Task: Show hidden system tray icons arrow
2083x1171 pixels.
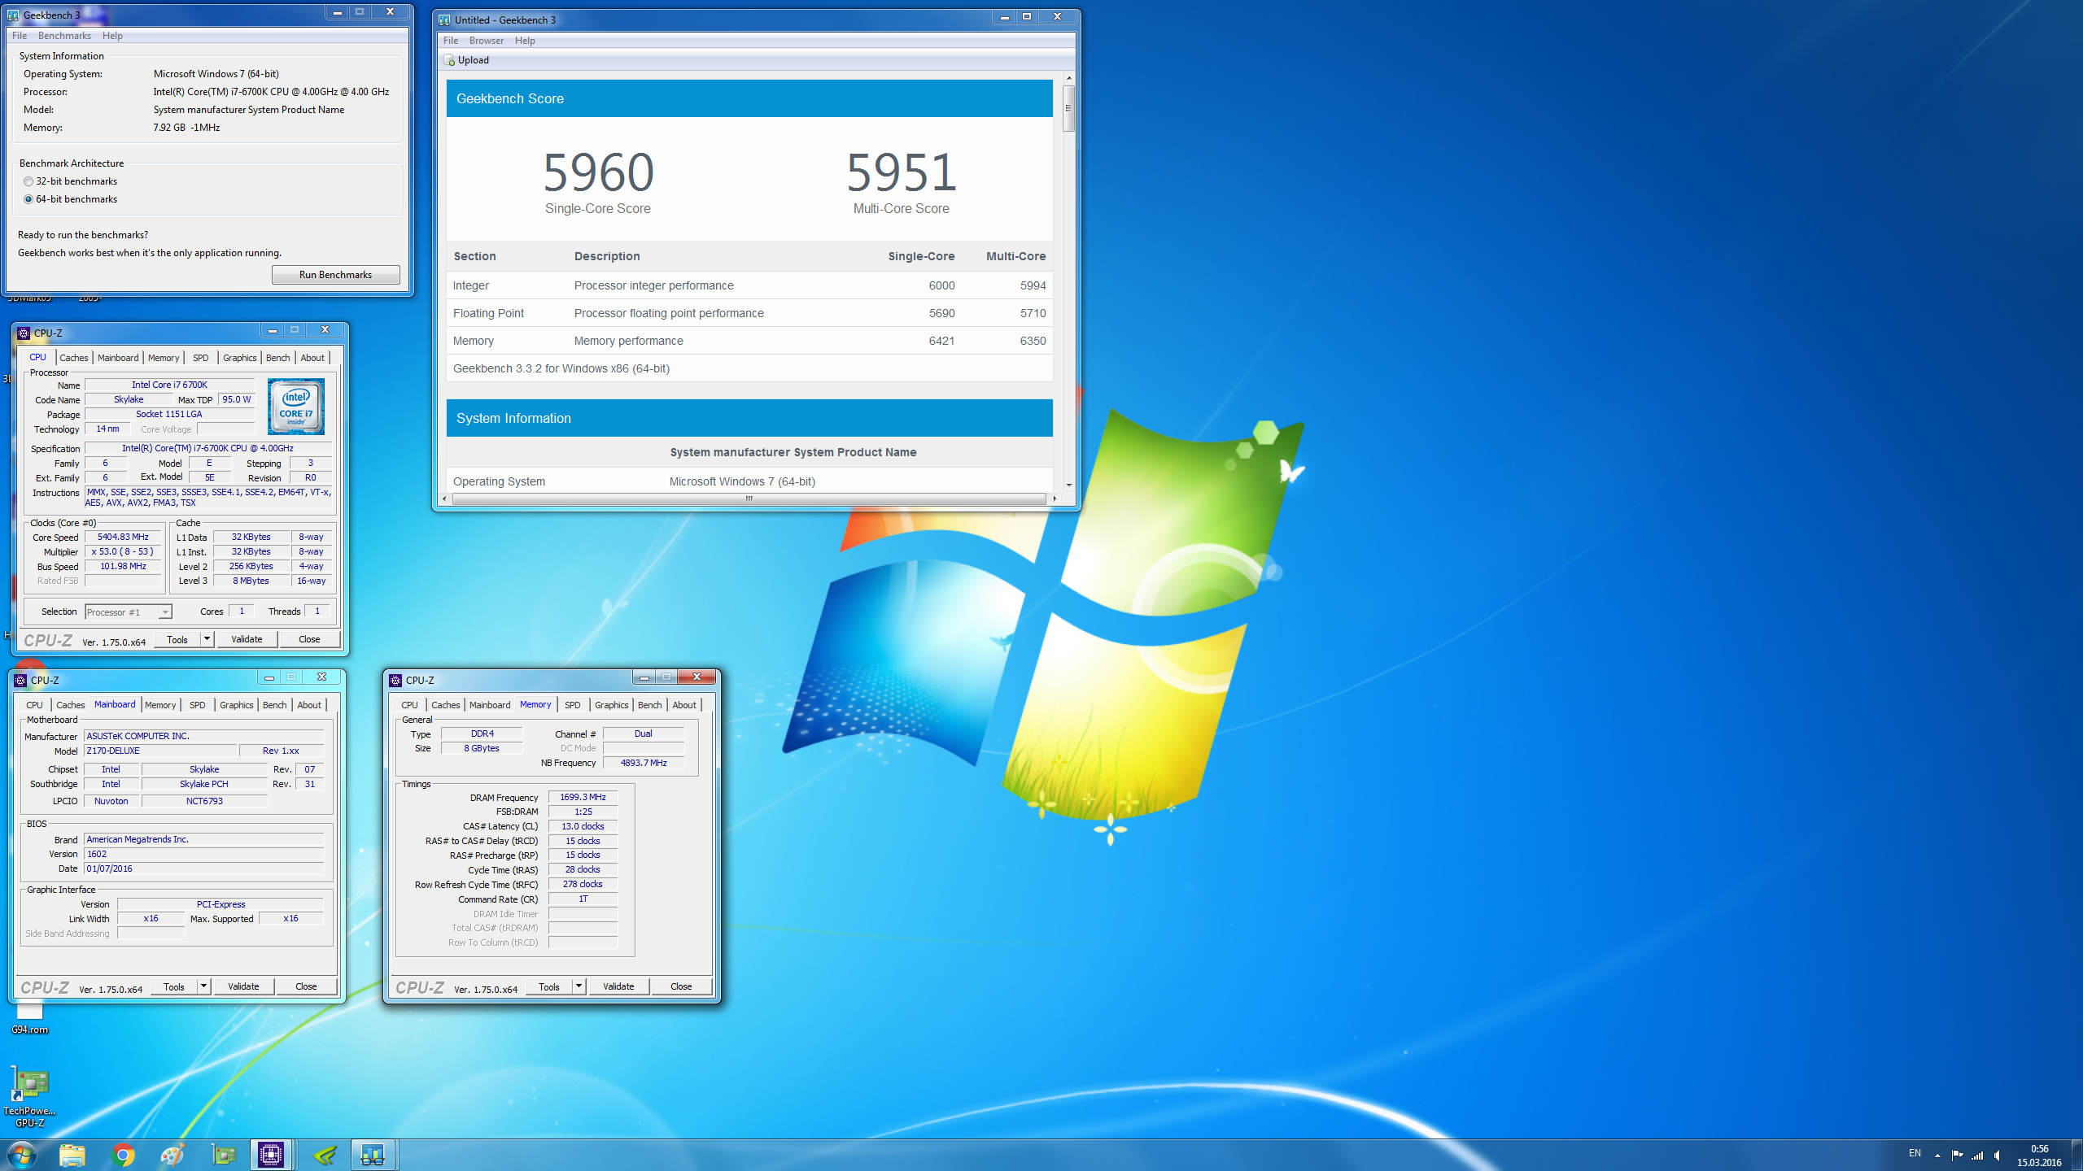Action: point(1937,1155)
